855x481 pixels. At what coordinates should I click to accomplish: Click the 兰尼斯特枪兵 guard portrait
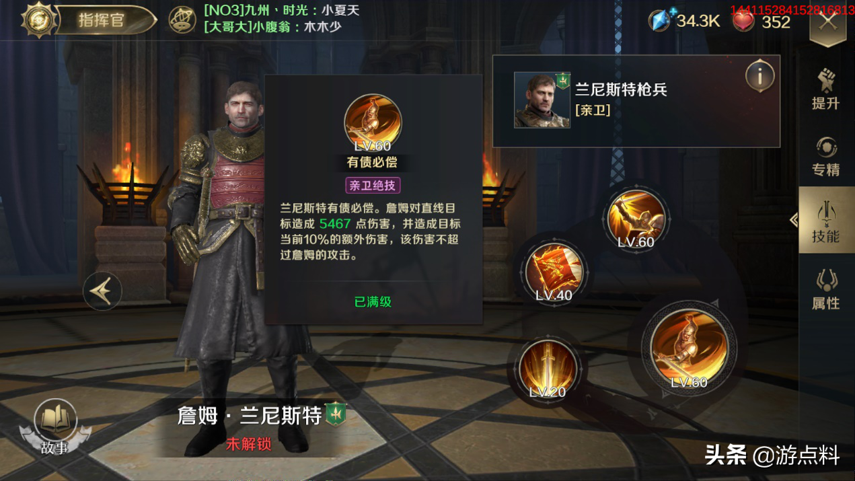click(542, 100)
